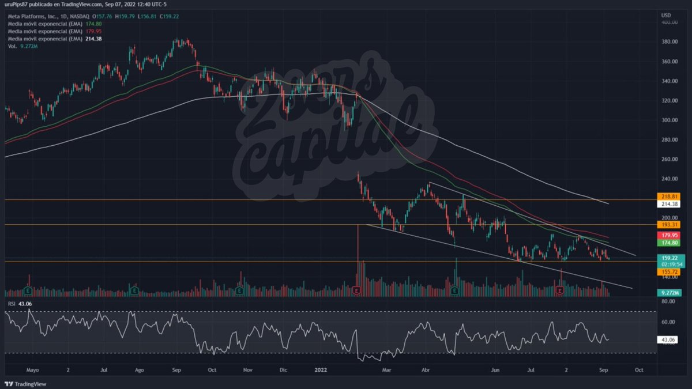
Task: Click the orange 193.31 price level label
Action: tap(669, 224)
